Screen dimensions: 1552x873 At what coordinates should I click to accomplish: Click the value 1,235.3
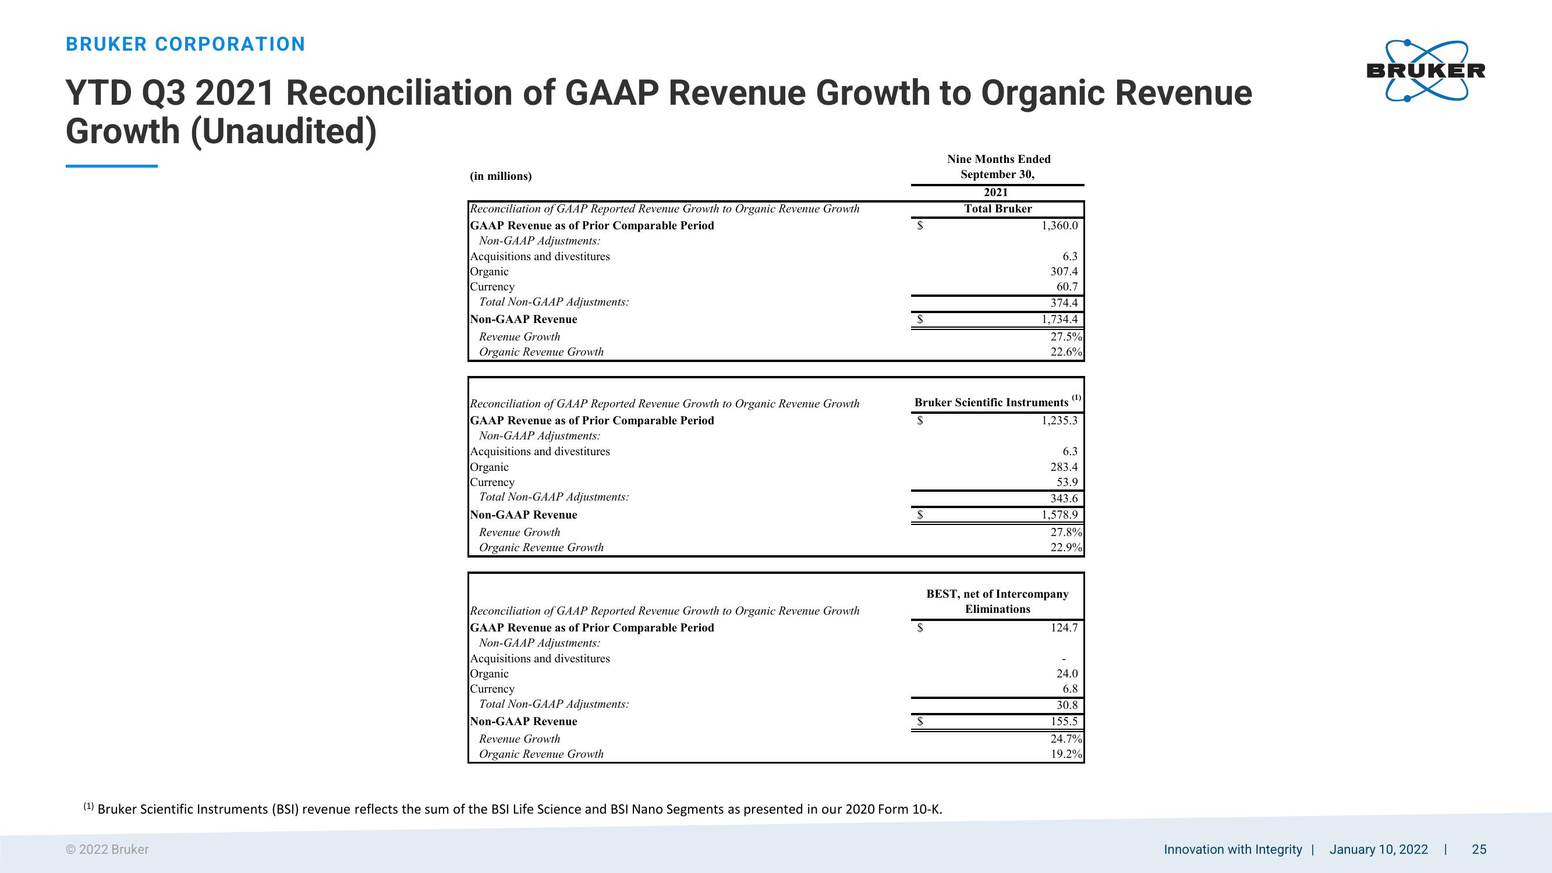(x=1060, y=421)
